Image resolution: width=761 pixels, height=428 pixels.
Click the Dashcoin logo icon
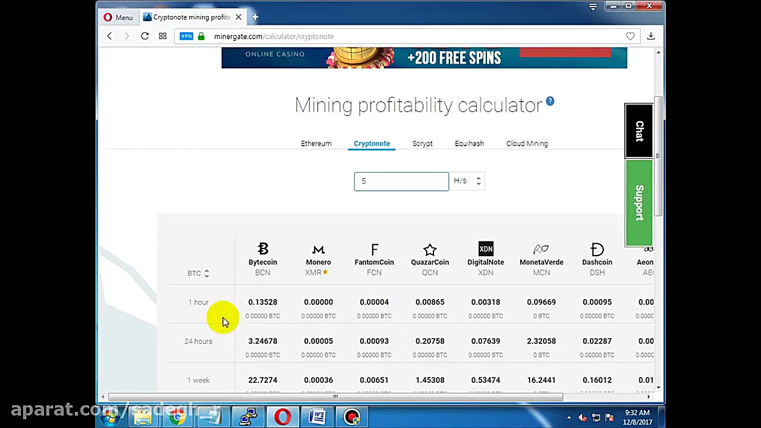point(597,249)
